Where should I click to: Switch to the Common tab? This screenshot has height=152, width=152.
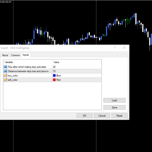(15, 55)
